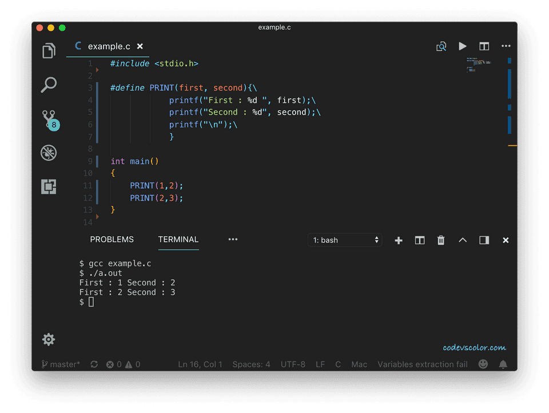This screenshot has height=413, width=549.
Task: Open notifications bell in status bar
Action: tap(503, 364)
